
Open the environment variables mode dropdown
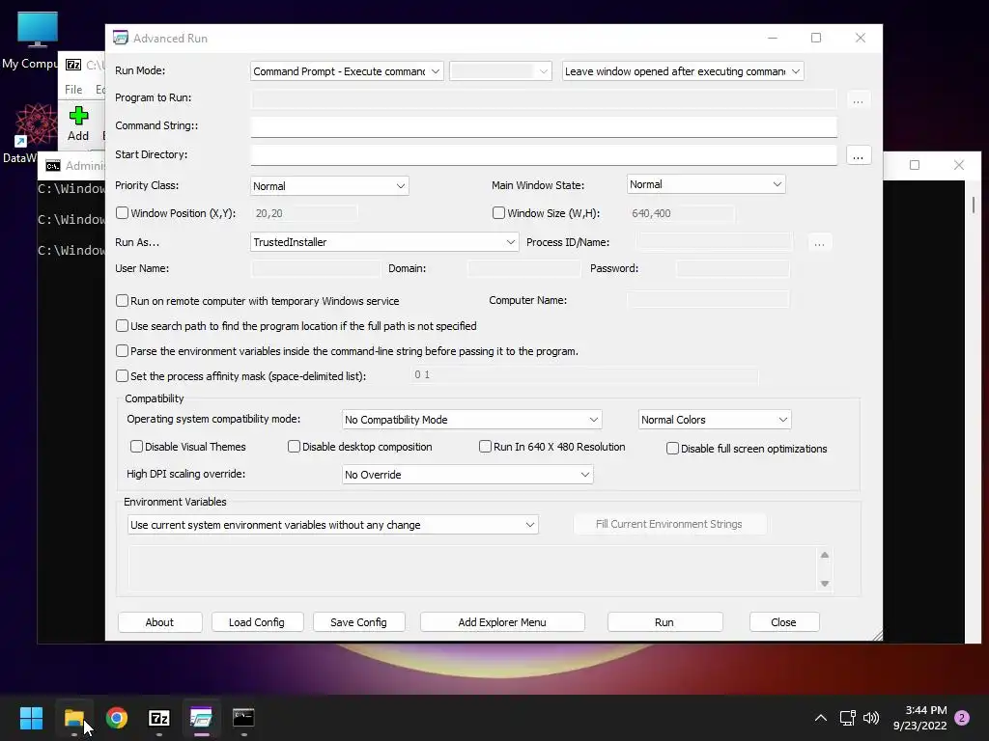(x=332, y=525)
